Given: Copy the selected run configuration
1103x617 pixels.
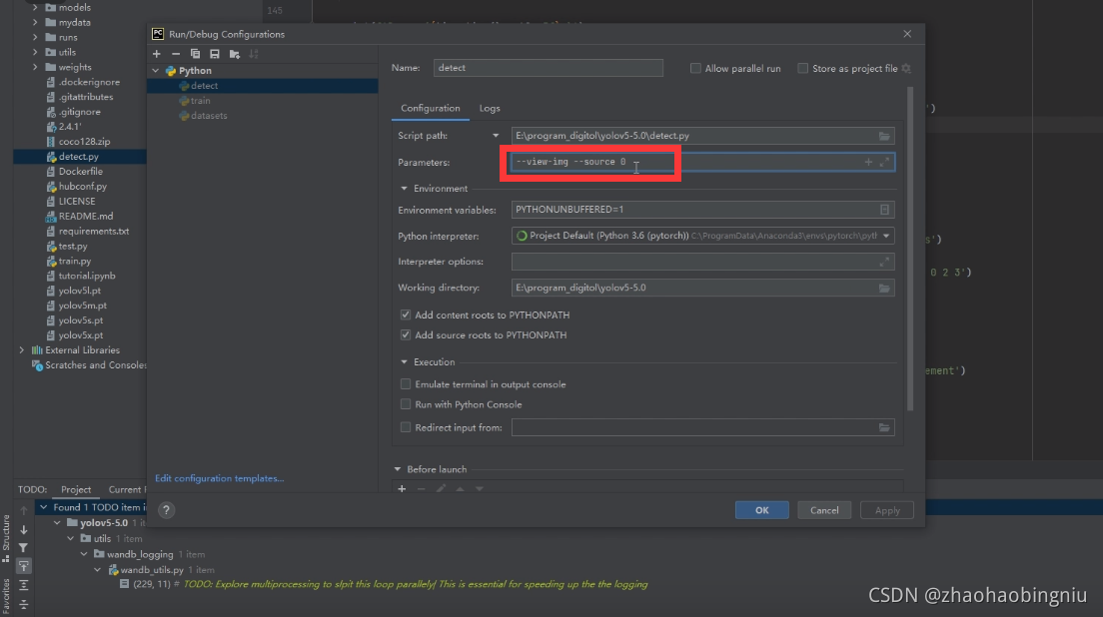Looking at the screenshot, I should pyautogui.click(x=195, y=54).
